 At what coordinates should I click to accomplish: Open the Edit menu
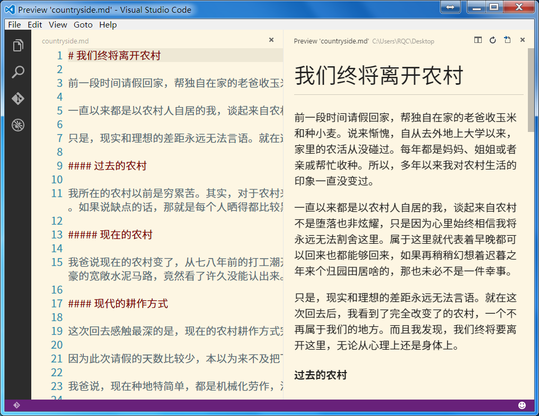point(35,25)
